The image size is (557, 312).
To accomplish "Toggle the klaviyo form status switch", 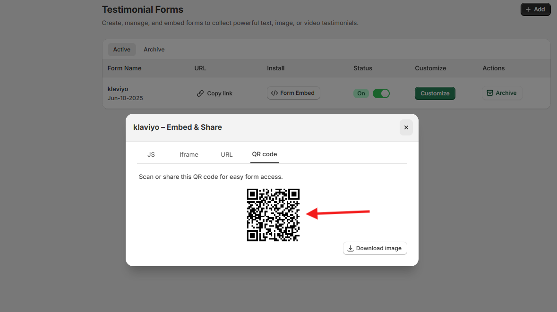I will click(381, 93).
